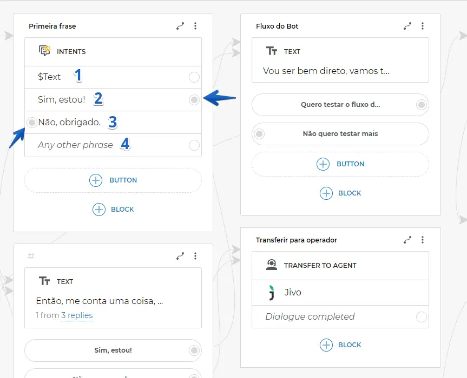The height and width of the screenshot is (378, 467).
Task: Select the connector circle for $Text intent
Action: click(x=194, y=77)
